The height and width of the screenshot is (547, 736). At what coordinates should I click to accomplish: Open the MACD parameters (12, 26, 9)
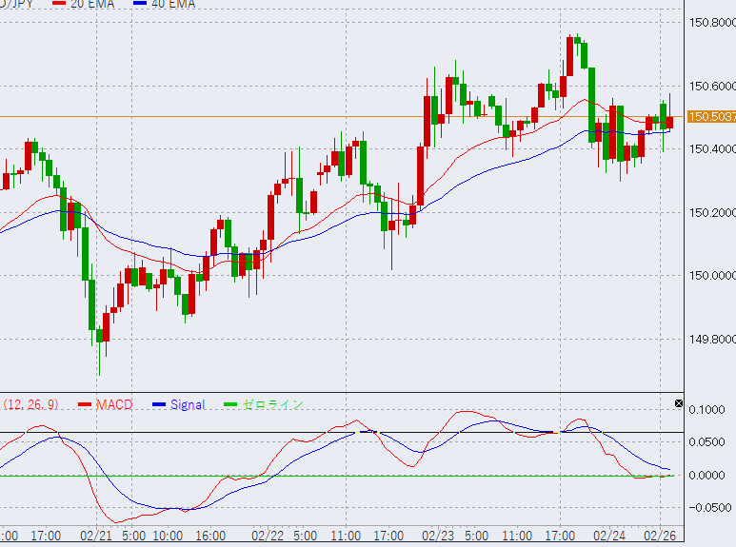pos(30,405)
